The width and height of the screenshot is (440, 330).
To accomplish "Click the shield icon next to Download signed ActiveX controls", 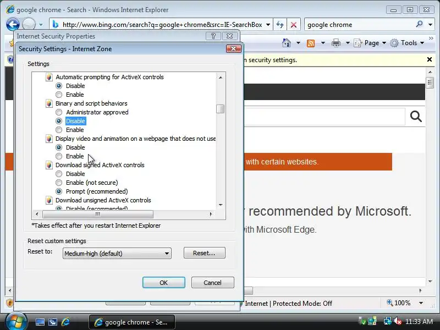I will coord(49,165).
